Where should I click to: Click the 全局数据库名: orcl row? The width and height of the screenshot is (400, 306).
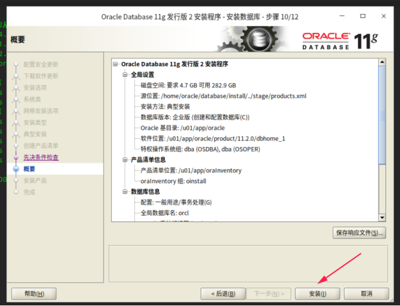(165, 213)
